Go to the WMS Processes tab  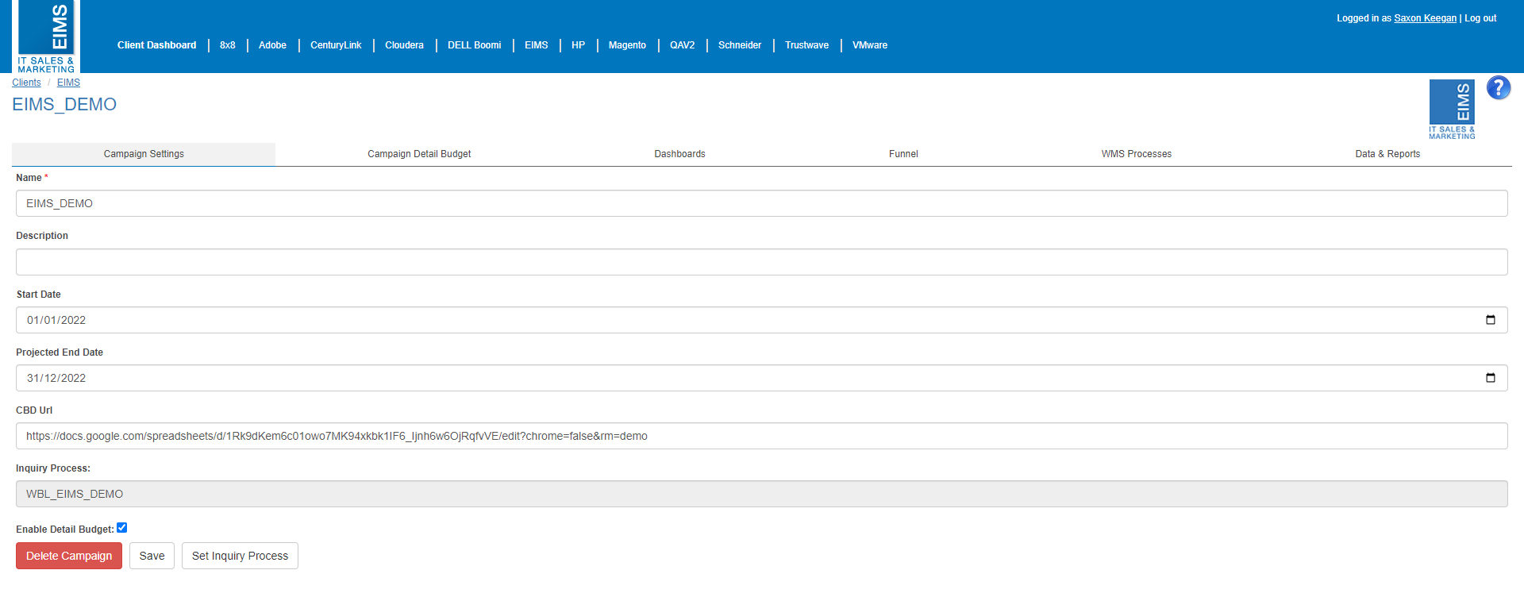(x=1136, y=154)
